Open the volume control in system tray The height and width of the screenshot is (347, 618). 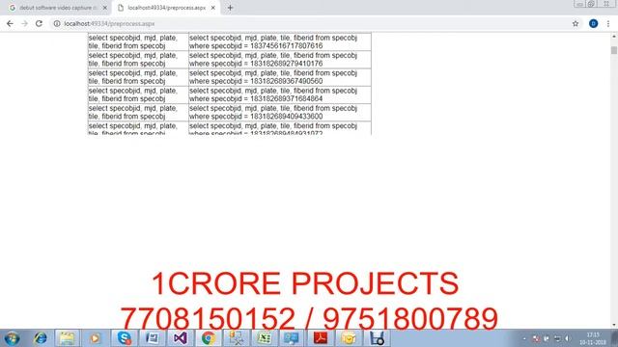pos(568,338)
